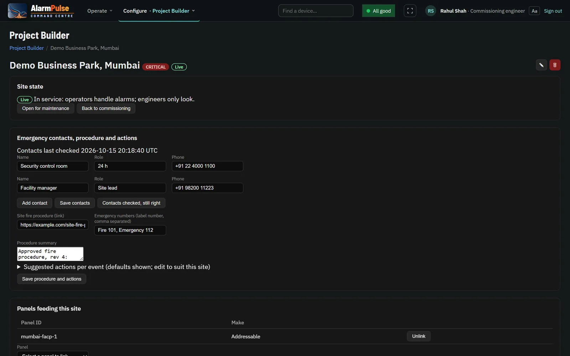Unlink the mumbai-facp-1 panel
Viewport: 570px width, 356px height.
(419, 336)
